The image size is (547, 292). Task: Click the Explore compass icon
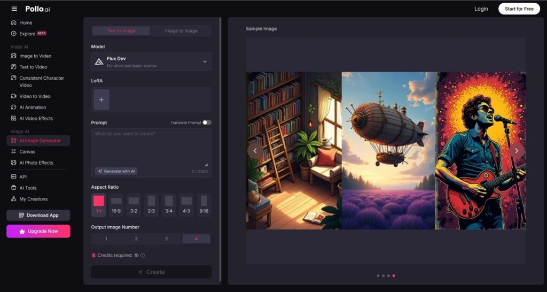(x=14, y=34)
